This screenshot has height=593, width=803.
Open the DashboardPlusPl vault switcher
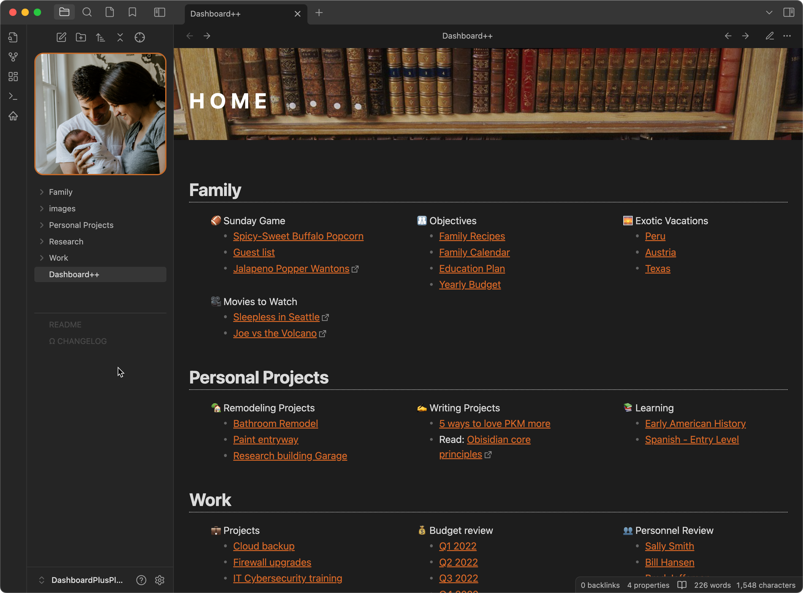[86, 580]
